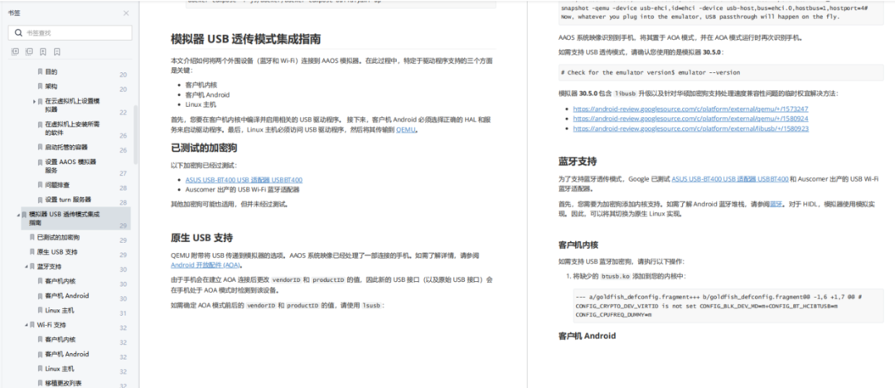Collapse the 蓝牙支持 bookmark arrow
This screenshot has height=388, width=895.
coord(27,267)
